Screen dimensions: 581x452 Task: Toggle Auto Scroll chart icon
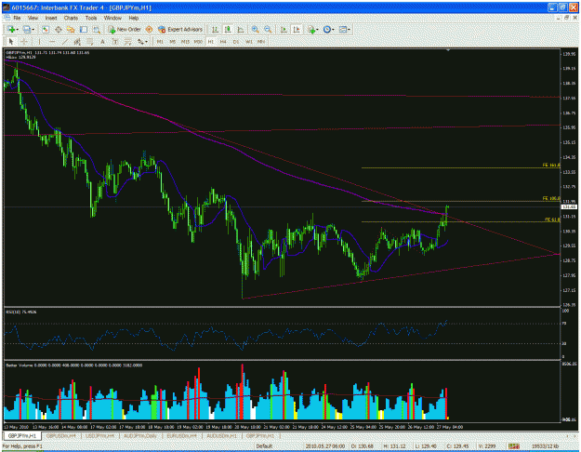[284, 30]
